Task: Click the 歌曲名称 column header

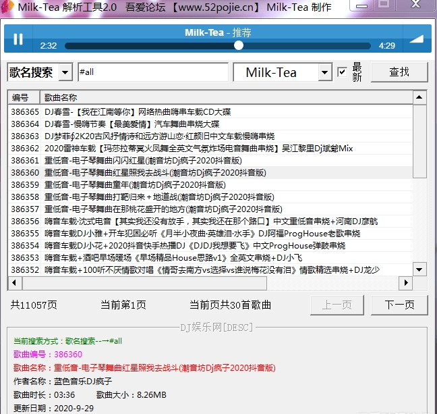Action: [61, 97]
